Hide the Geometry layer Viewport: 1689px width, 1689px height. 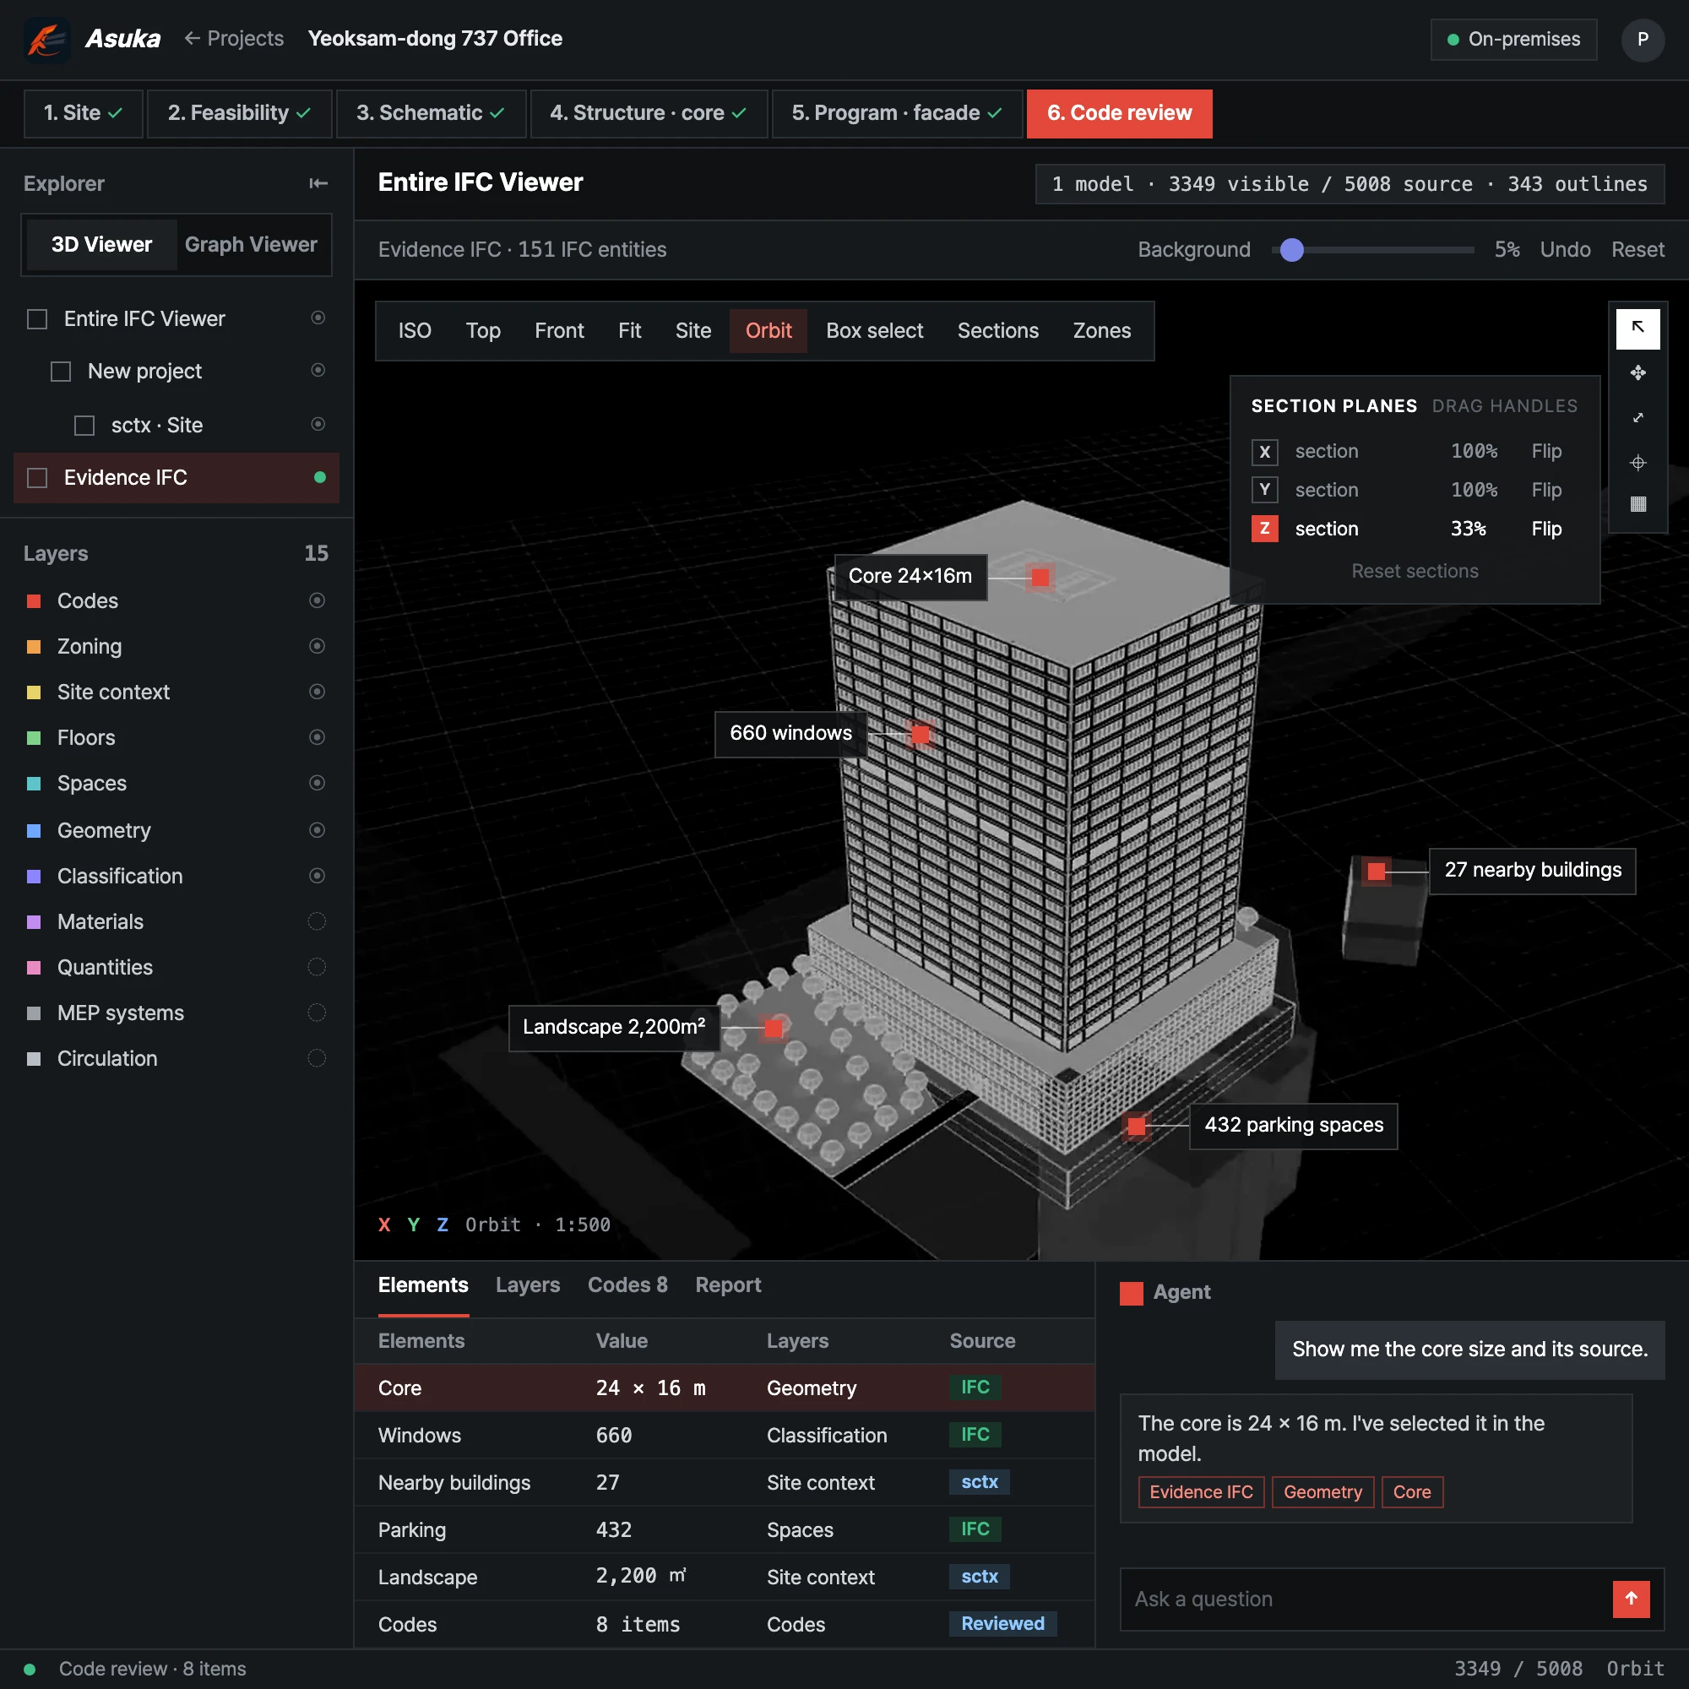pos(318,829)
